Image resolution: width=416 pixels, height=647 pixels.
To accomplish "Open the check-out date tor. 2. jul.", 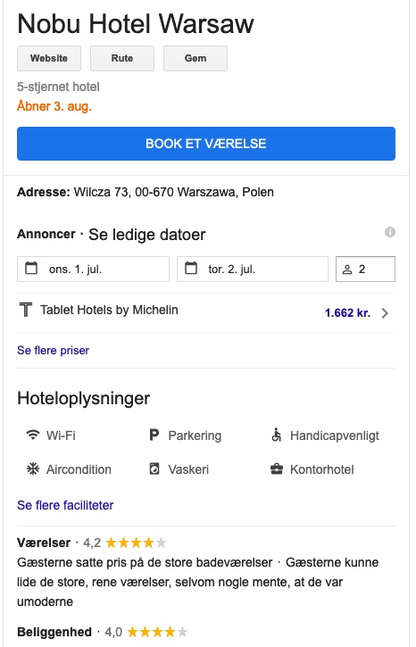I will pos(253,269).
